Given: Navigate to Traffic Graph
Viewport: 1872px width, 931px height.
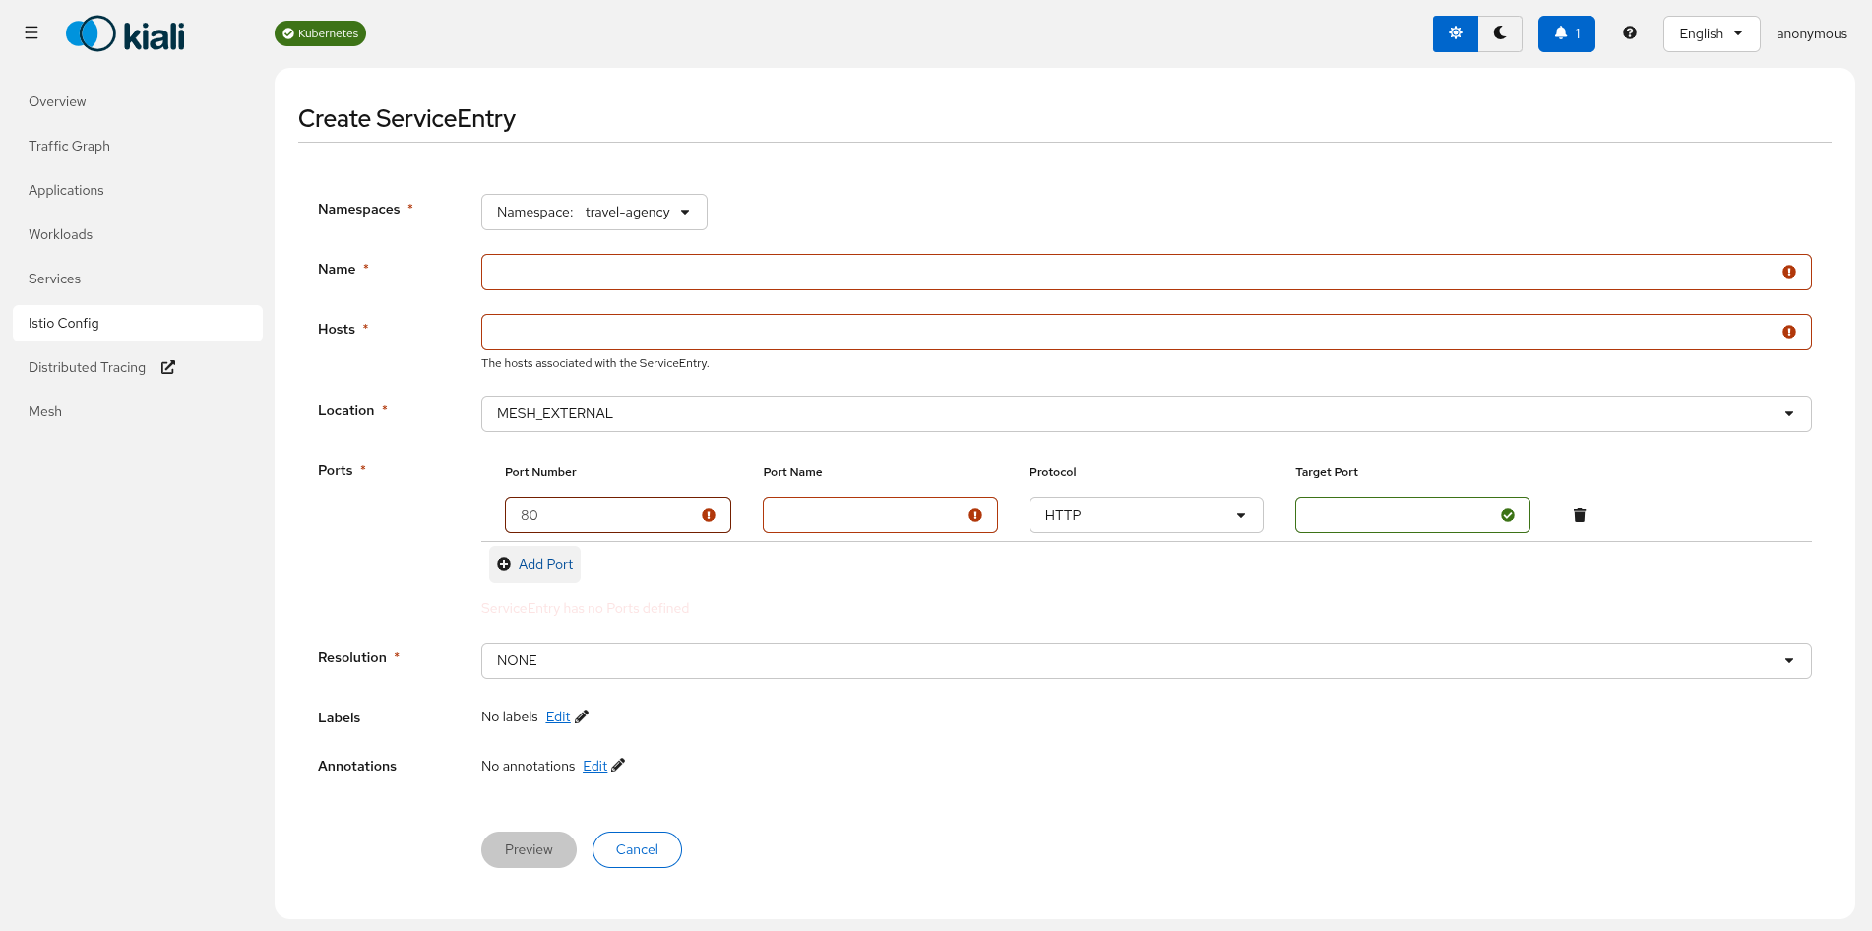Looking at the screenshot, I should pos(69,146).
